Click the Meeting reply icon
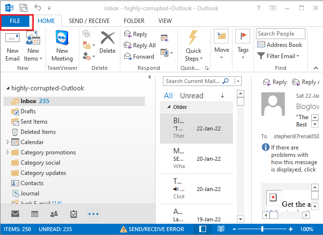This screenshot has height=235, width=323. pos(164,38)
